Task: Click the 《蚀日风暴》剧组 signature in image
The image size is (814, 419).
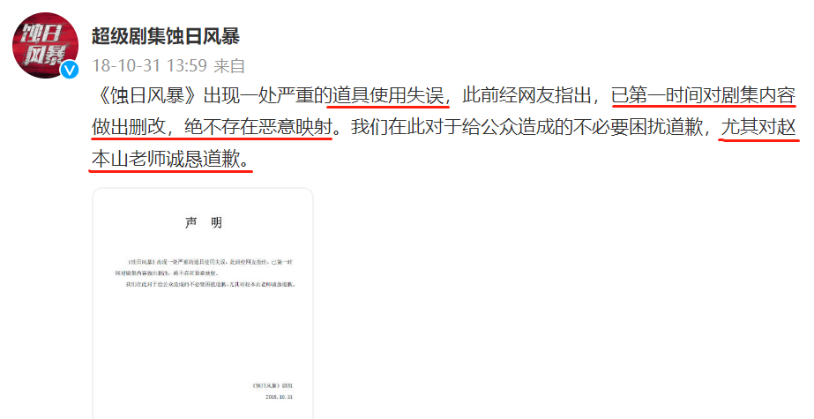Action: tap(273, 385)
